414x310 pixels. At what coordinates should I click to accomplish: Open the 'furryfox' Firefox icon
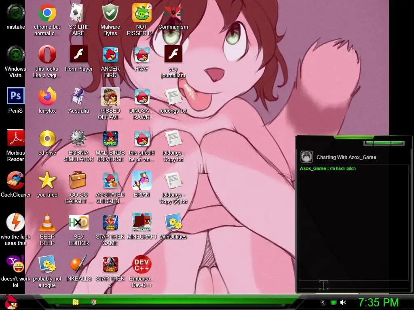(47, 96)
